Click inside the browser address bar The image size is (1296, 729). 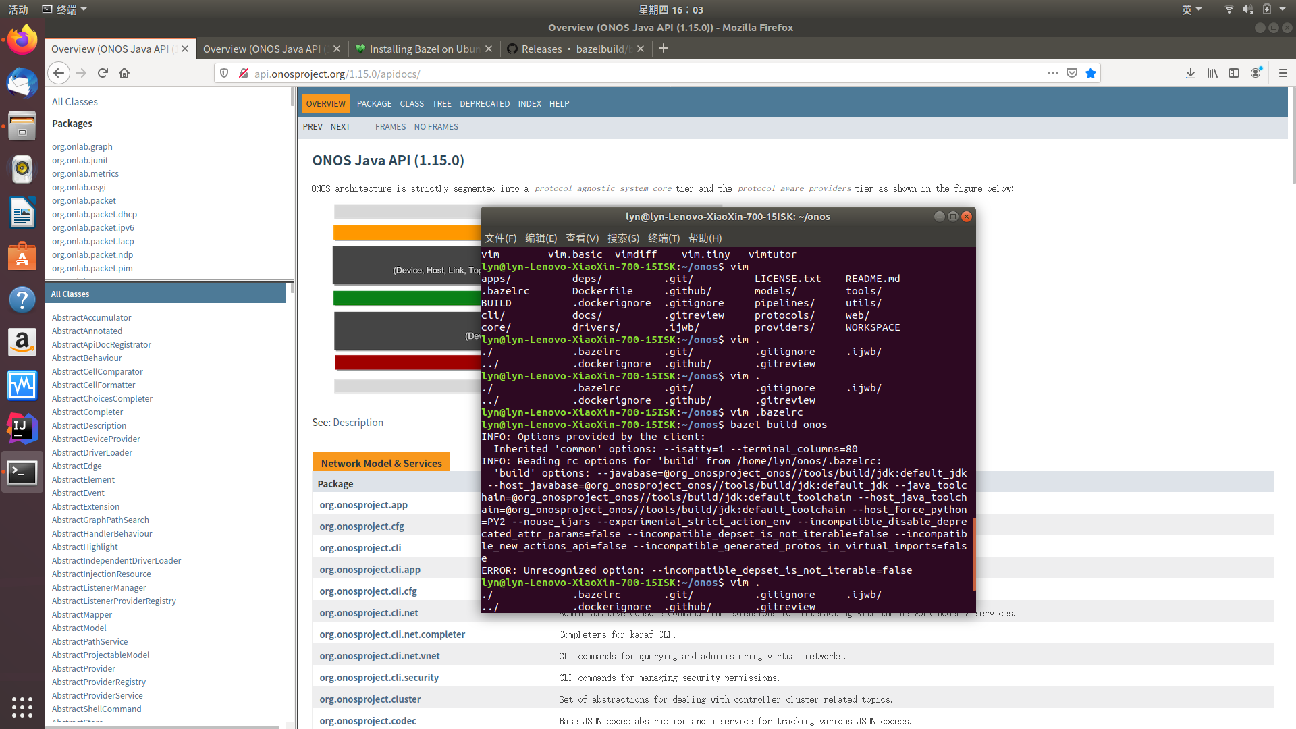(473, 73)
